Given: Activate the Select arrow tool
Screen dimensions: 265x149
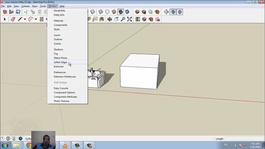Looking at the screenshot, I should tap(5, 19).
